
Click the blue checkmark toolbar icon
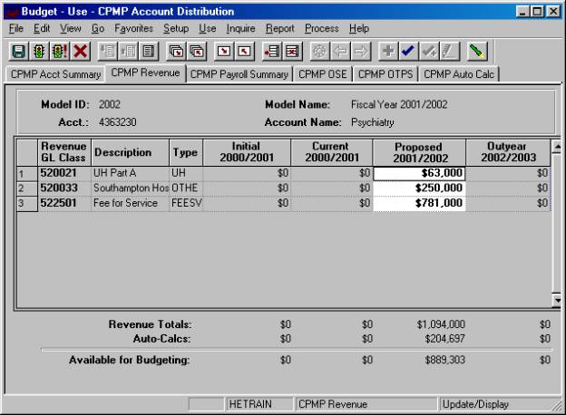408,51
